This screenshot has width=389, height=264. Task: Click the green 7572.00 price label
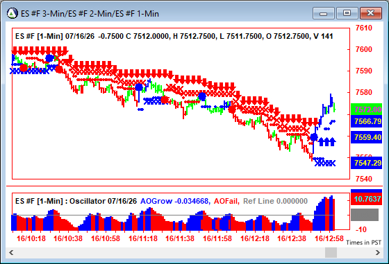point(367,109)
